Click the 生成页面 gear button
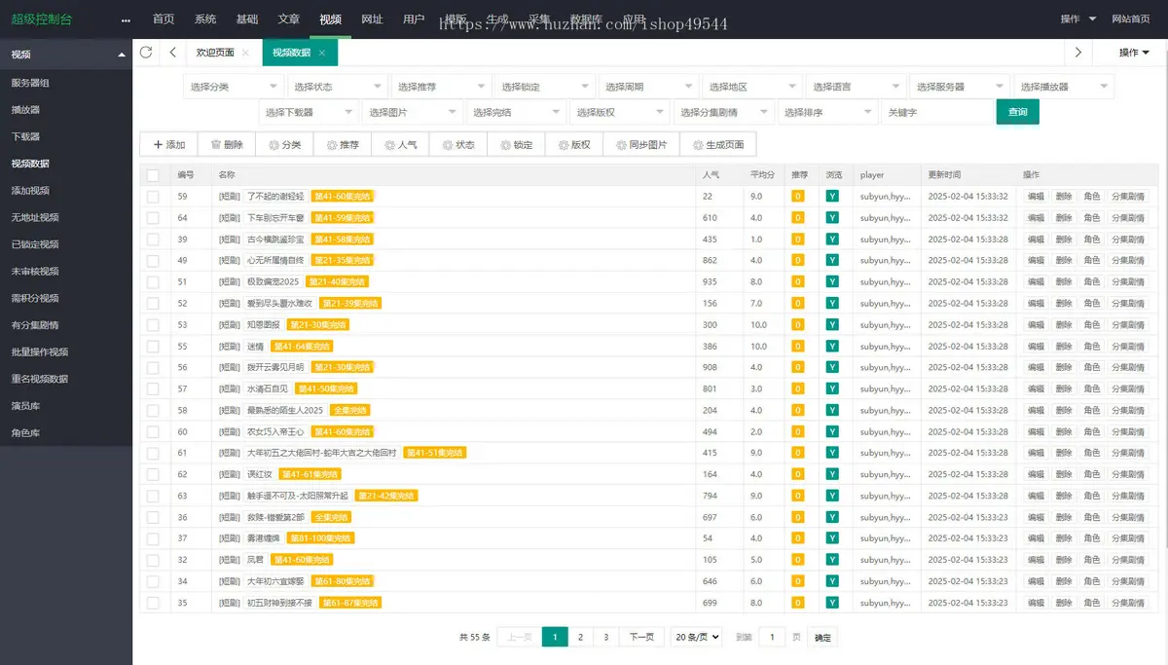 pyautogui.click(x=718, y=145)
